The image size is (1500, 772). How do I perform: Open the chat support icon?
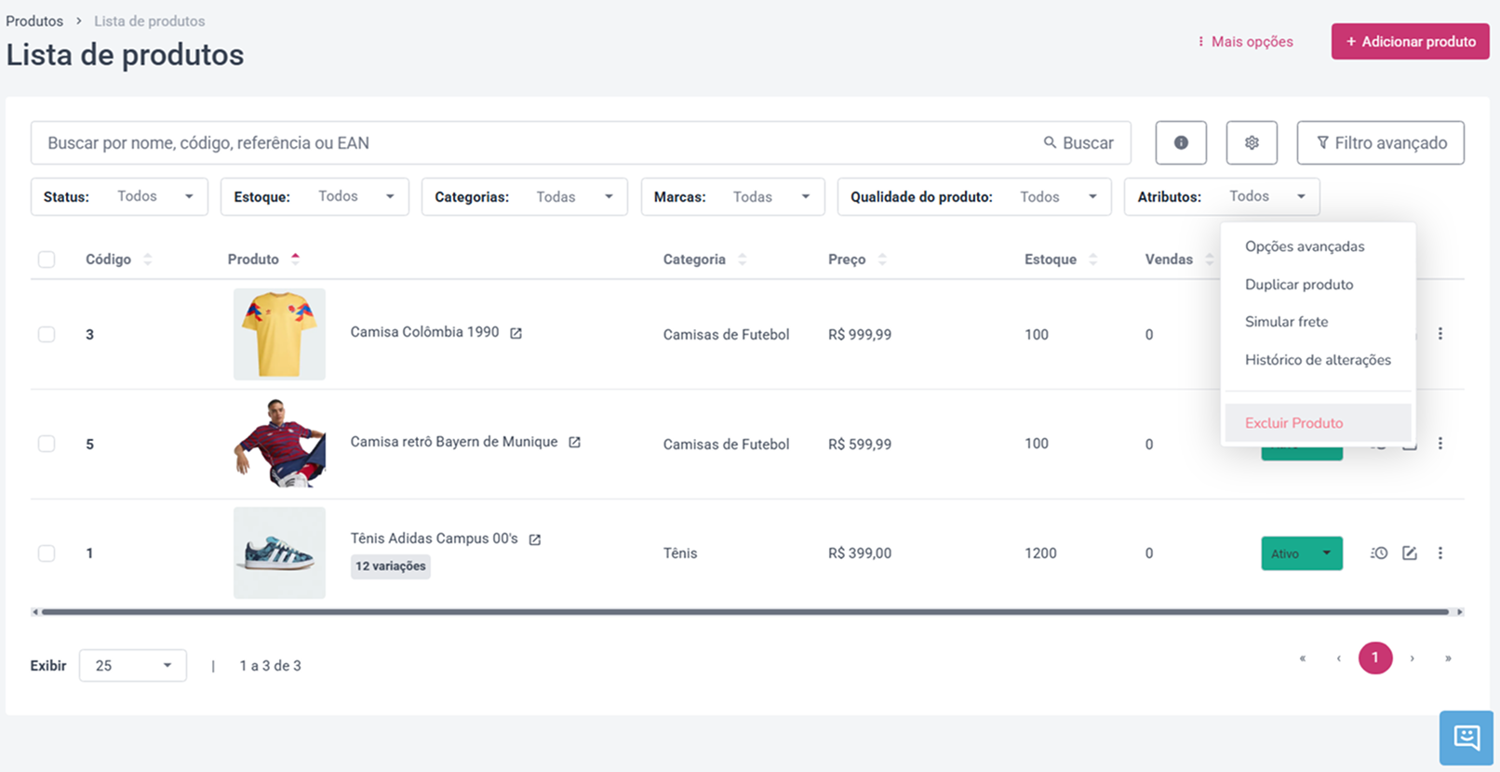coord(1467,739)
